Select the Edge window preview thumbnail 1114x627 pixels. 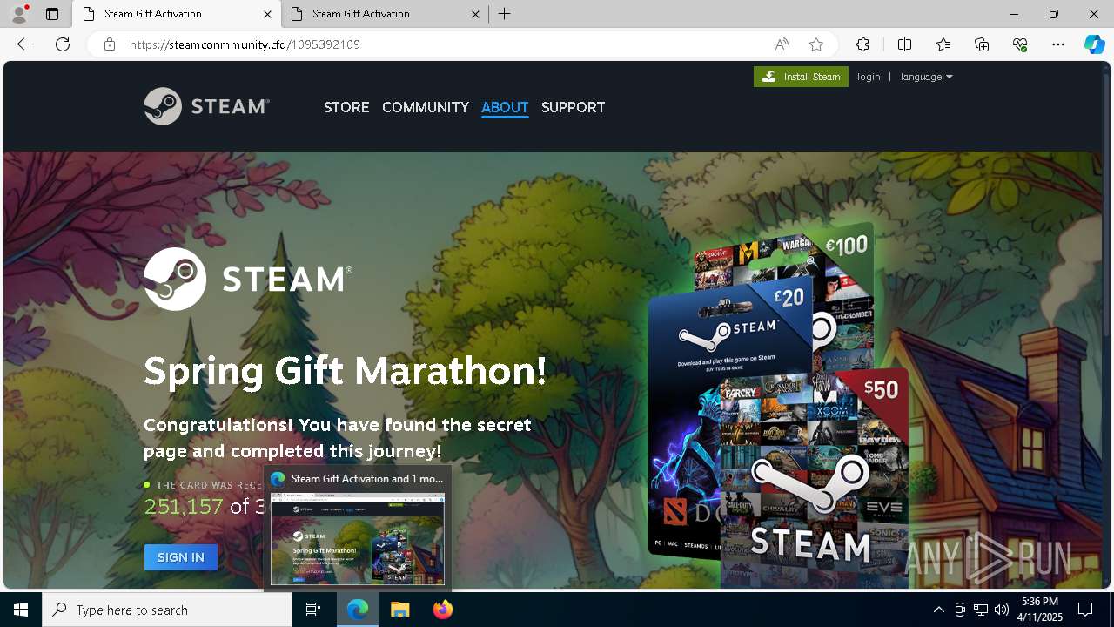[x=358, y=538]
